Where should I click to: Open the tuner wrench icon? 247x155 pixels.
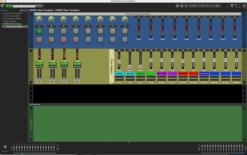[x=186, y=6]
